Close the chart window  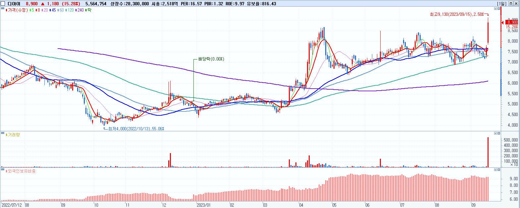[x=516, y=4]
